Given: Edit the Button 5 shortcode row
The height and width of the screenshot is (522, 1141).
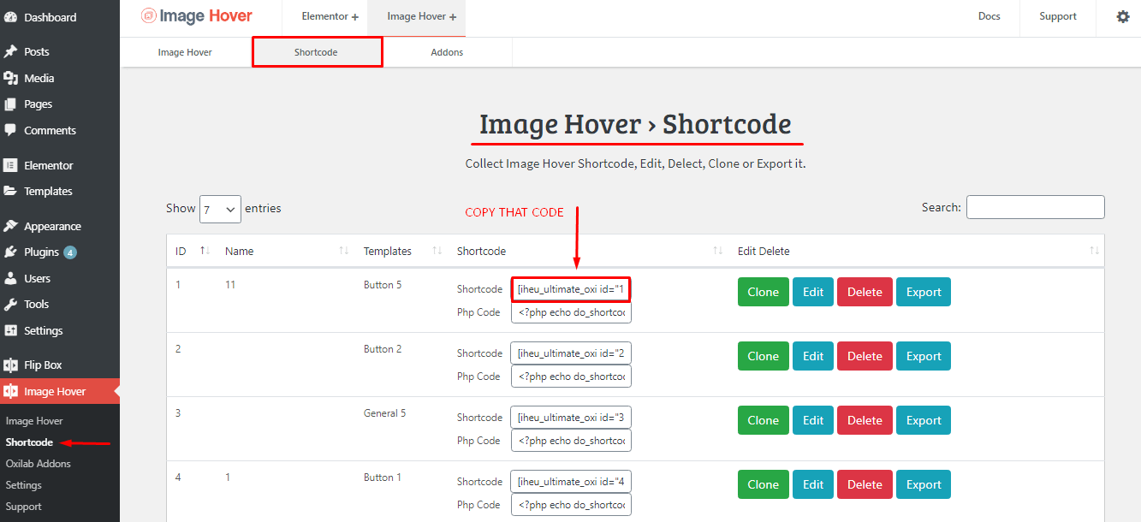Looking at the screenshot, I should click(813, 292).
